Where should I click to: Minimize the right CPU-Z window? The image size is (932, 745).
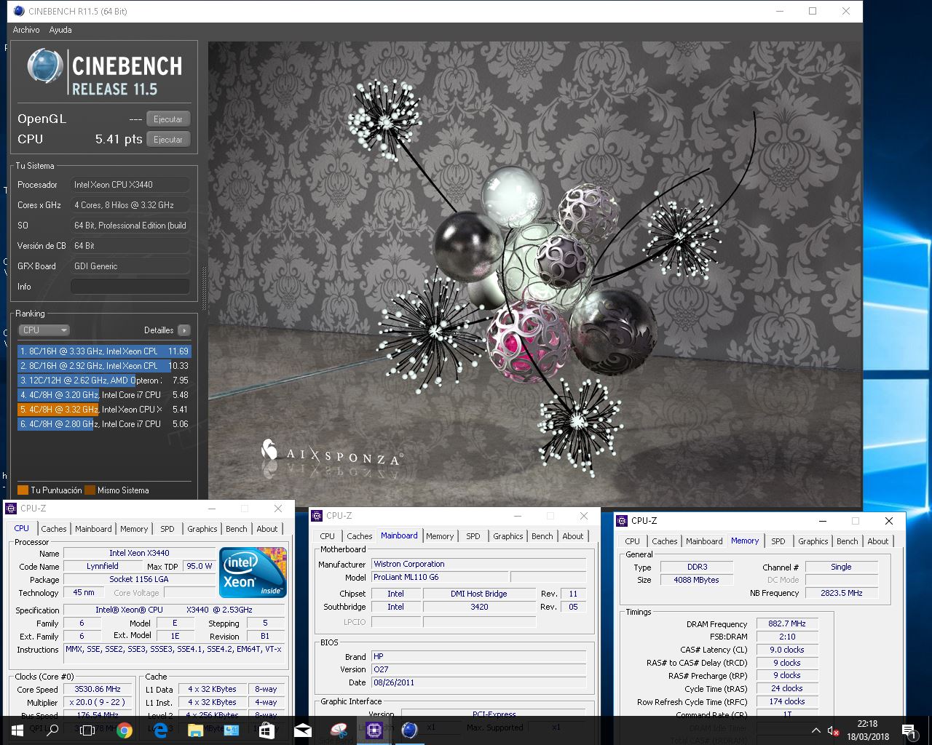click(823, 521)
